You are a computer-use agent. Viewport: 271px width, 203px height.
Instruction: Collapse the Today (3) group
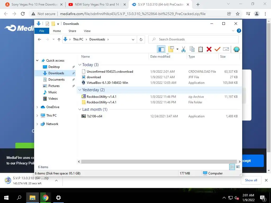(80, 65)
